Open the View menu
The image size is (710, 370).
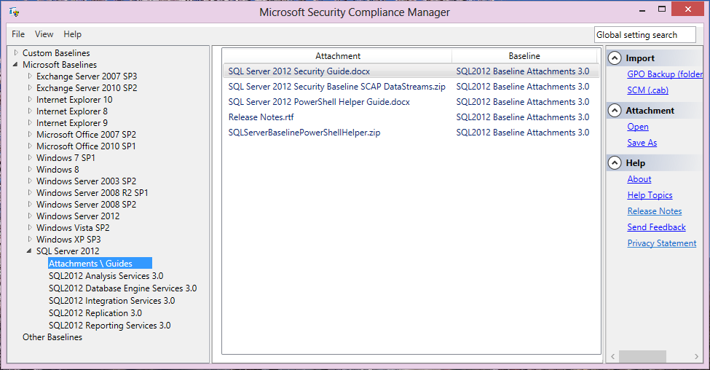(44, 34)
